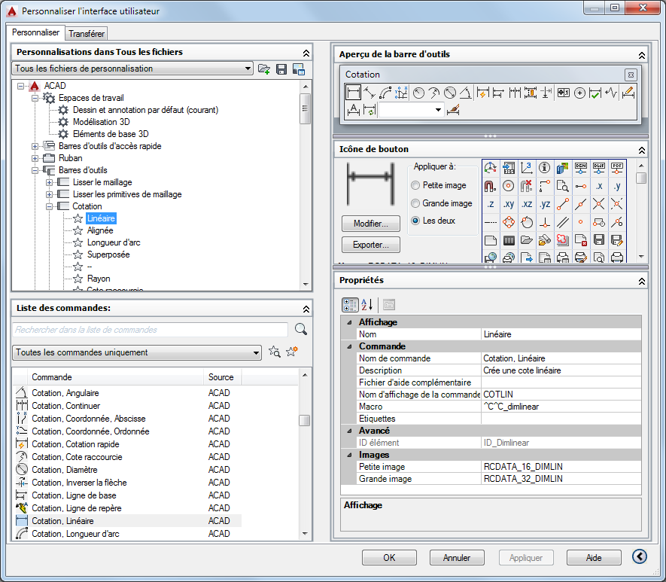Collapse the 'Espaces de travail' tree node
This screenshot has width=666, height=582.
coord(35,98)
